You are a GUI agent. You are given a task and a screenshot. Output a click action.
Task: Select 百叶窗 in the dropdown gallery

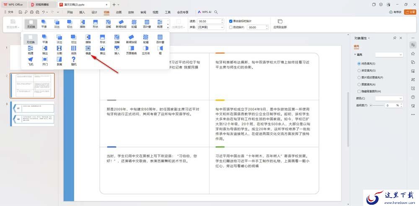click(160, 39)
